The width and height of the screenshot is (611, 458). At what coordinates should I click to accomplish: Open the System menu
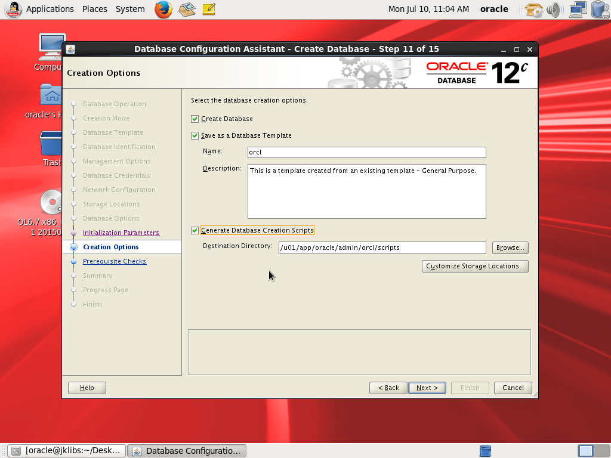(130, 9)
